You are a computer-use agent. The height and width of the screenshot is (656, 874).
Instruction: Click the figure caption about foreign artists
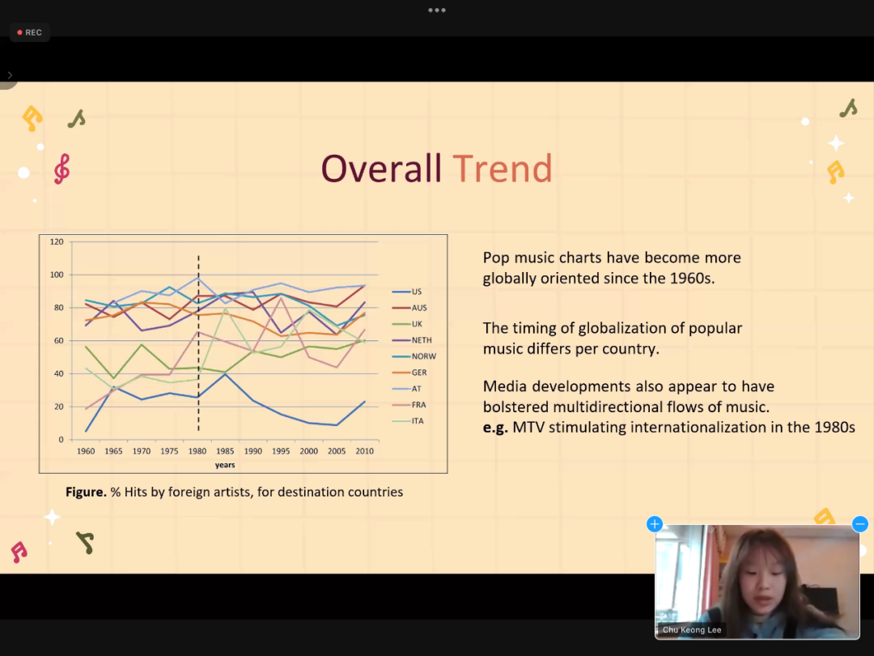pos(234,492)
